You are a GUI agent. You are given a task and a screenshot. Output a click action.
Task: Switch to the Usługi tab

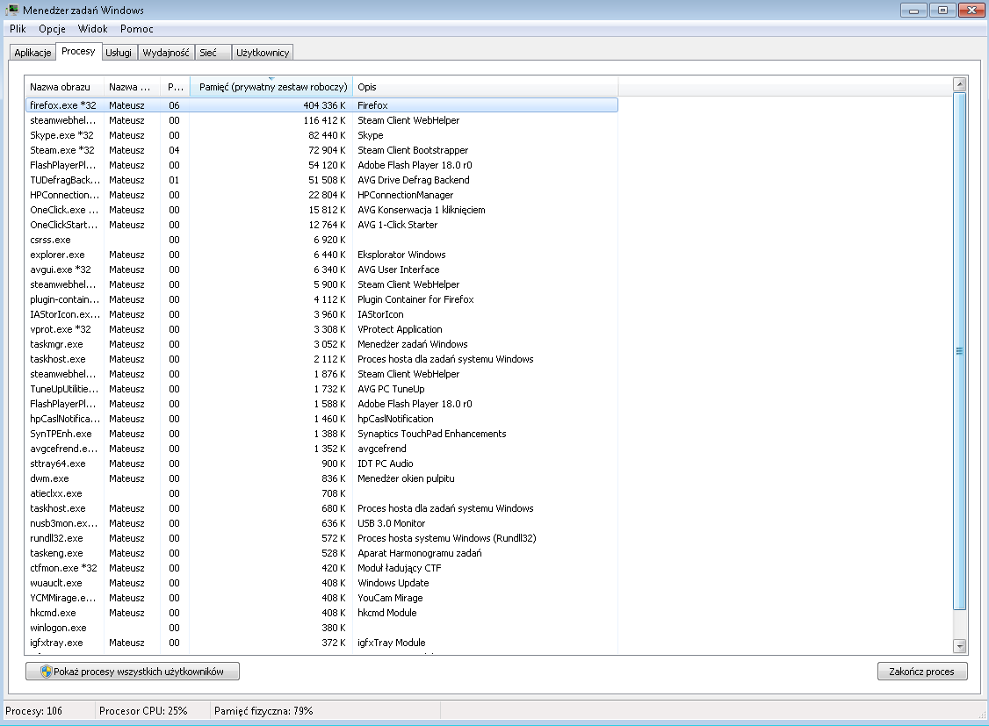[119, 53]
